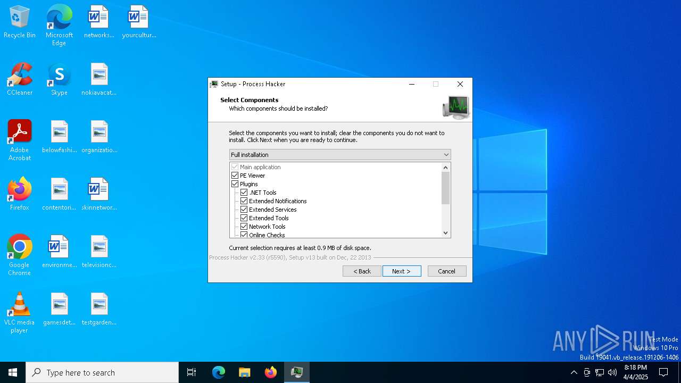This screenshot has width=681, height=383.
Task: Show hidden system tray icons
Action: point(574,372)
